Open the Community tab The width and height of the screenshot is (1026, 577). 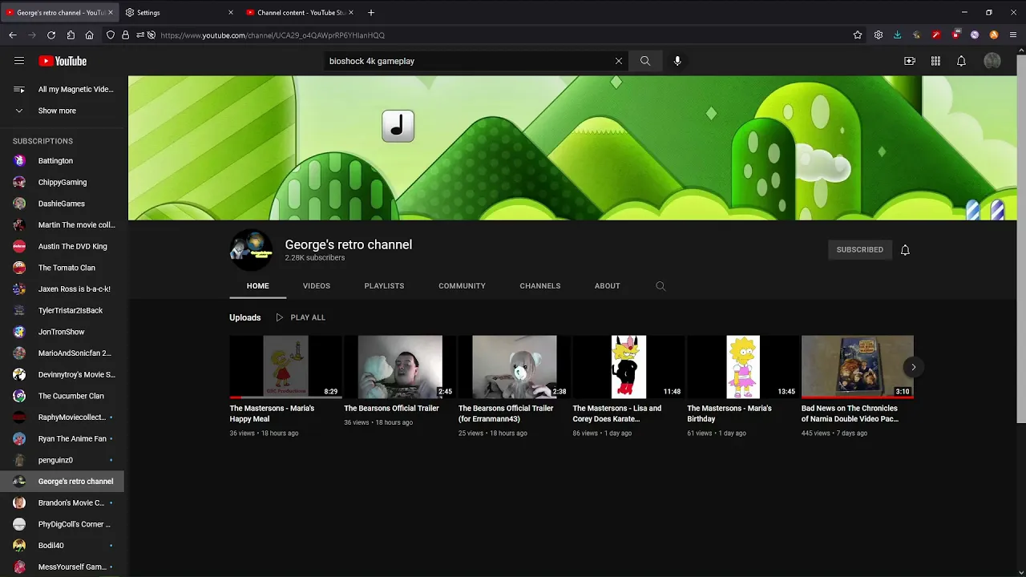pyautogui.click(x=462, y=286)
